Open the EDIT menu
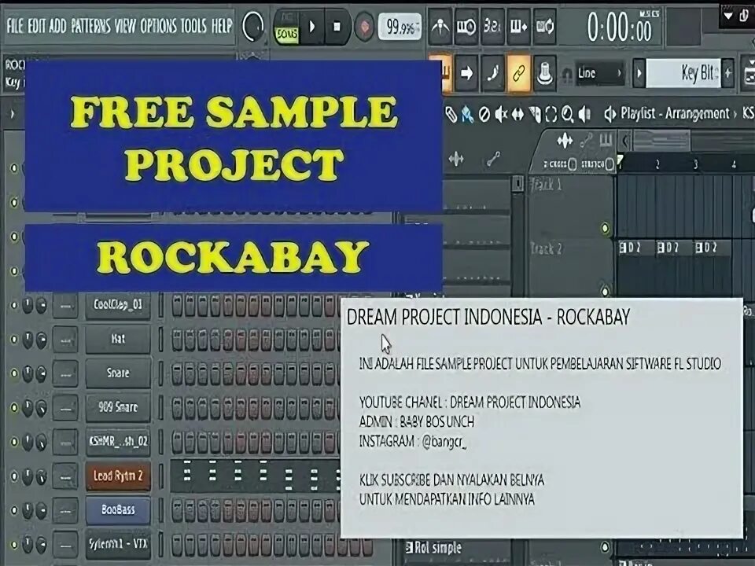Screen dimensions: 755x566 (37, 25)
